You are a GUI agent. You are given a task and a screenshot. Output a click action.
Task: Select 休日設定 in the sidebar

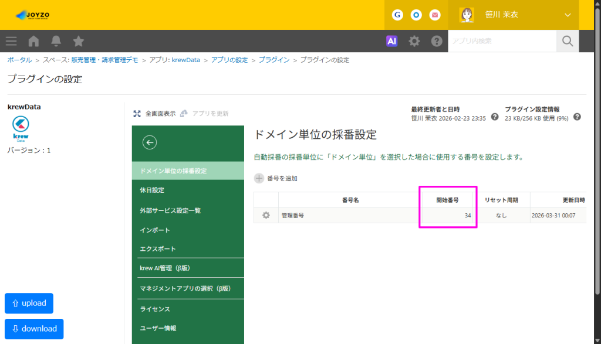click(x=152, y=190)
